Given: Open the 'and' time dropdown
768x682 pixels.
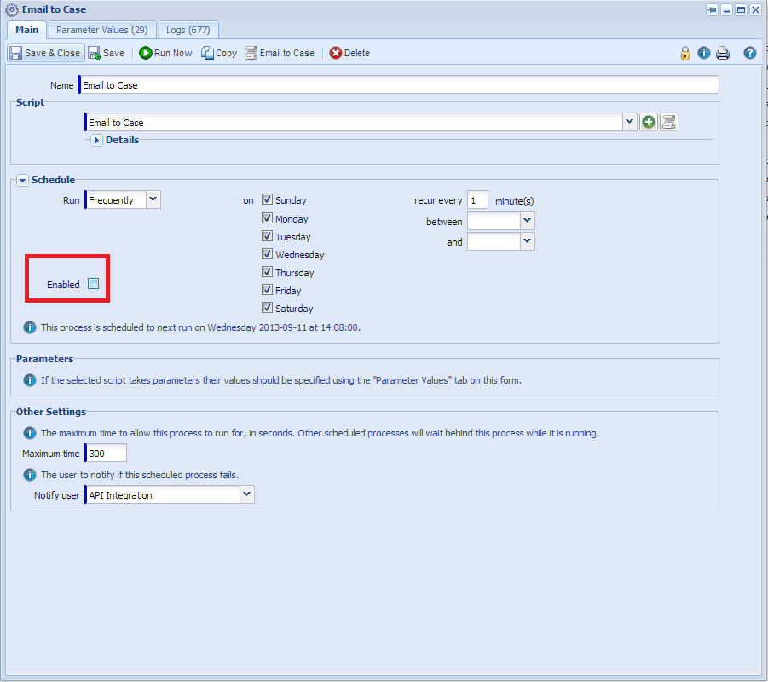Looking at the screenshot, I should pos(527,241).
